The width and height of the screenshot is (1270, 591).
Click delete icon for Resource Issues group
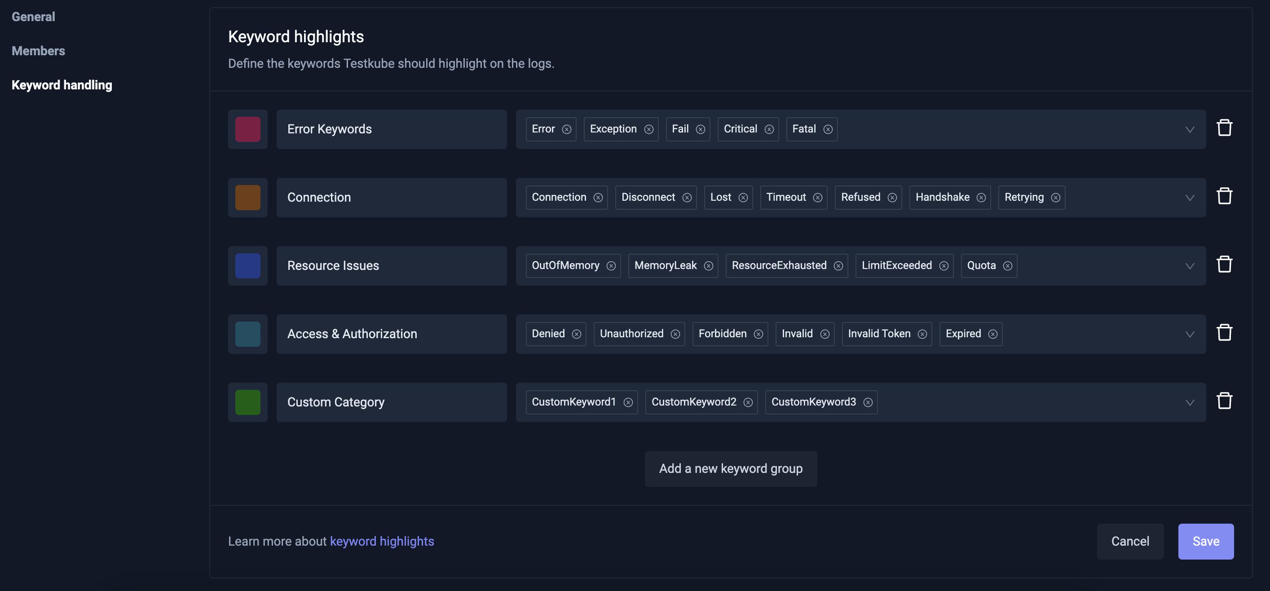1224,264
